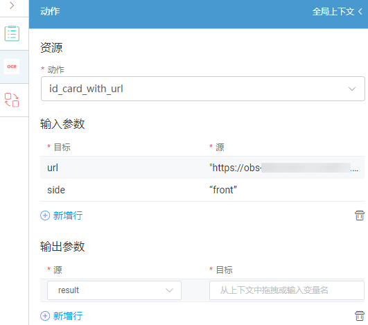This screenshot has height=325, width=368.
Task: Click the 全局上下文 header link
Action: pos(333,11)
